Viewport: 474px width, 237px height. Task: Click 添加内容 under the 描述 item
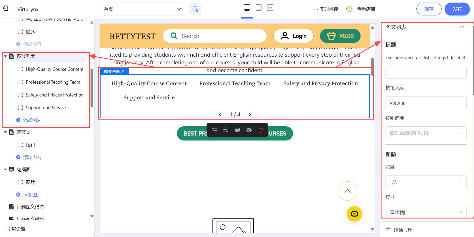pos(32,44)
